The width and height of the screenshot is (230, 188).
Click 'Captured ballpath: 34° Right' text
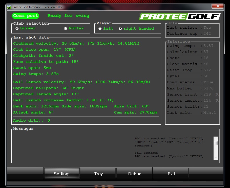pos(49,88)
